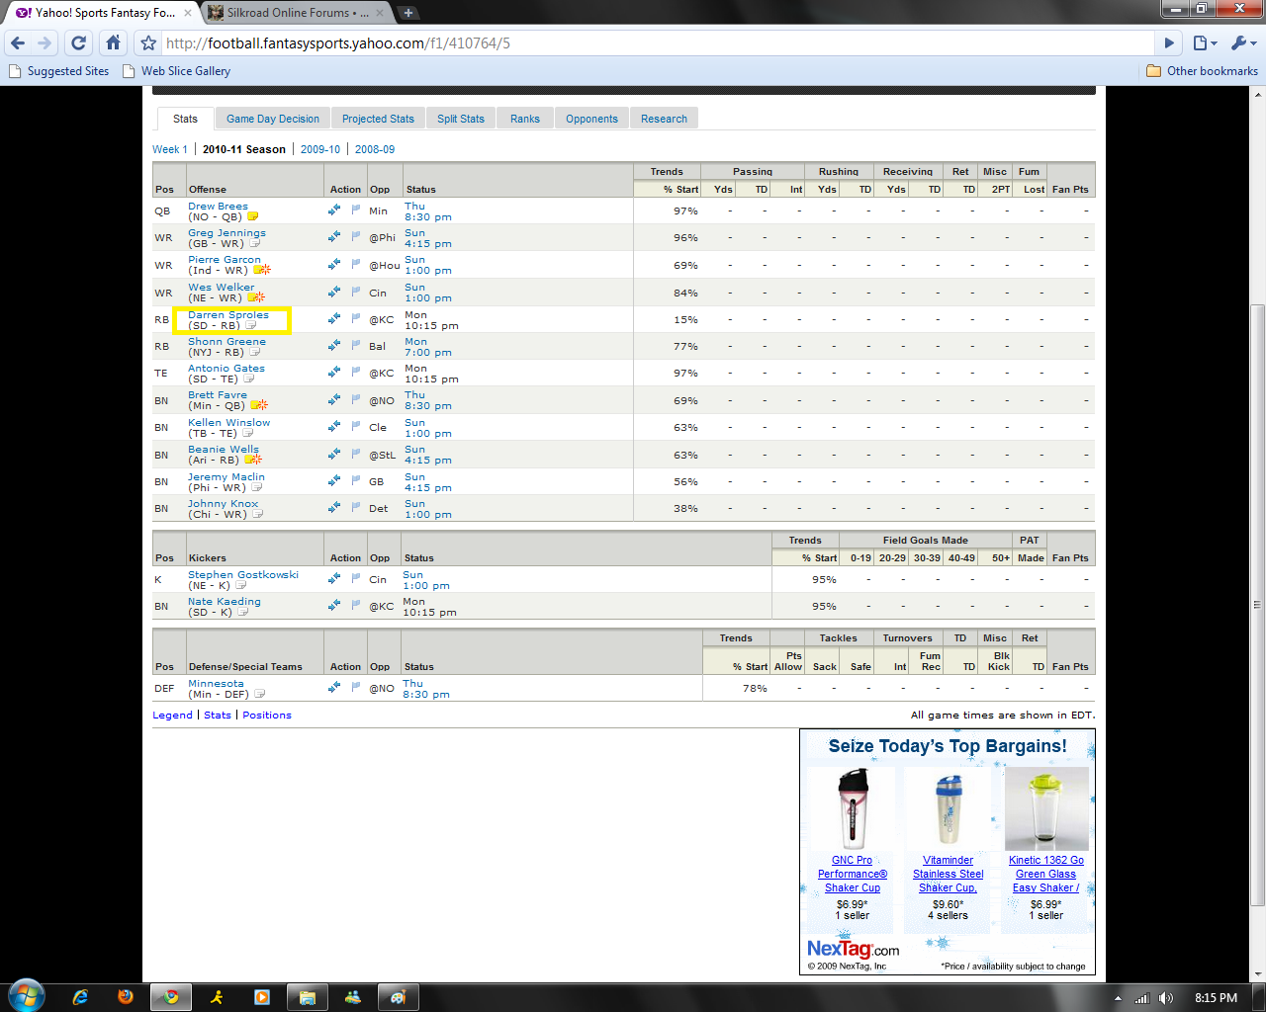The width and height of the screenshot is (1266, 1012).
Task: Switch to the Silkroad Online Forums tab
Action: (297, 13)
